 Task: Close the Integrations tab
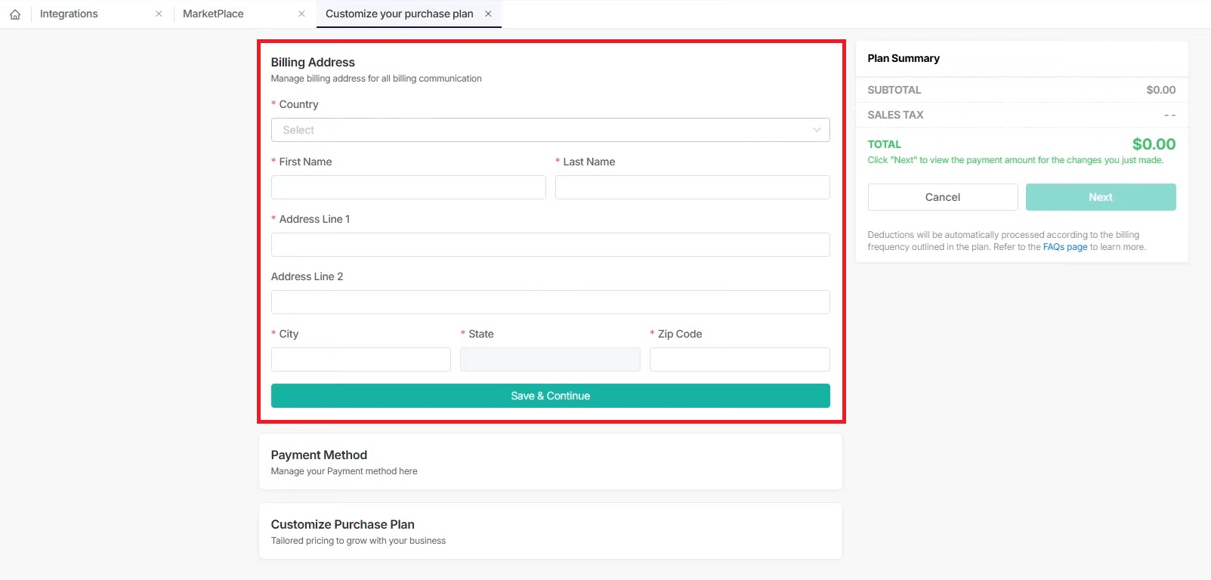click(x=159, y=14)
